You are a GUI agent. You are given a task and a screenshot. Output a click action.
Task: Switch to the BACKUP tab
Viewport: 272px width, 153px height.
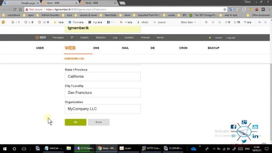(x=213, y=48)
